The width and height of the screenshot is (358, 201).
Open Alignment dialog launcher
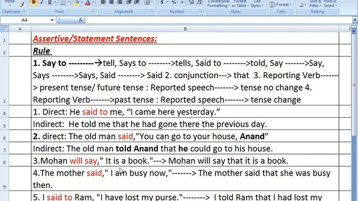tap(152, 11)
